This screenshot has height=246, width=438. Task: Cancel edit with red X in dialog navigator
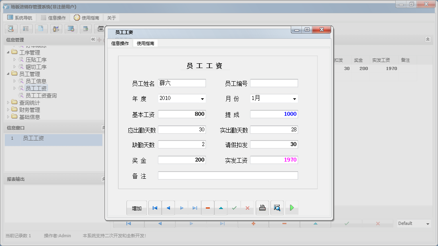click(x=247, y=208)
